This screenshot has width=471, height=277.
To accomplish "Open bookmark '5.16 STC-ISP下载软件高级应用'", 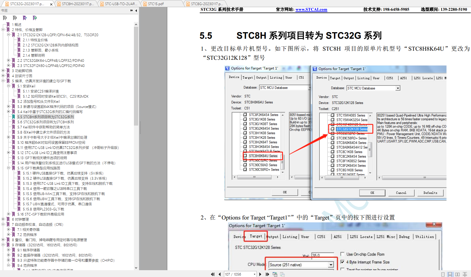I will tap(41, 214).
